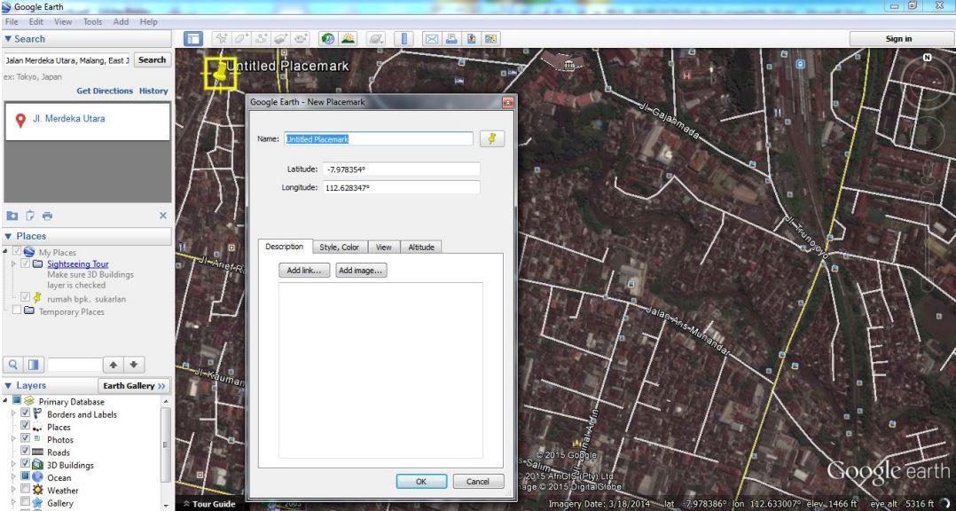The image size is (956, 511).
Task: Select the Add Placemark tool
Action: click(222, 39)
